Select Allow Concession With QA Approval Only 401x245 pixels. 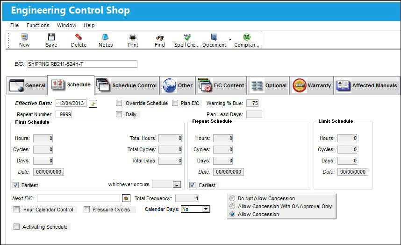coord(232,206)
